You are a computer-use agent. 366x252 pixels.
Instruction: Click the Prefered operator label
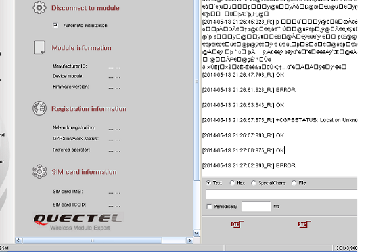(x=71, y=150)
